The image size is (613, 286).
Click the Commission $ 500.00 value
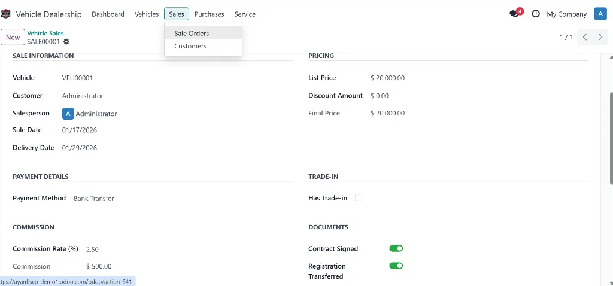pos(99,266)
